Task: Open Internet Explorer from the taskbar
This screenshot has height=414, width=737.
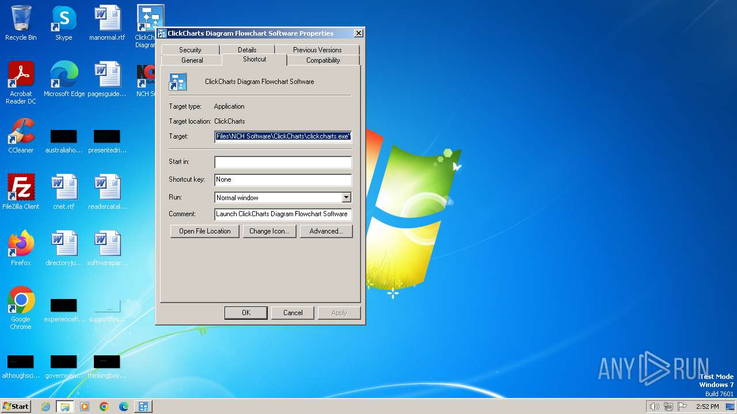Action: 45,407
